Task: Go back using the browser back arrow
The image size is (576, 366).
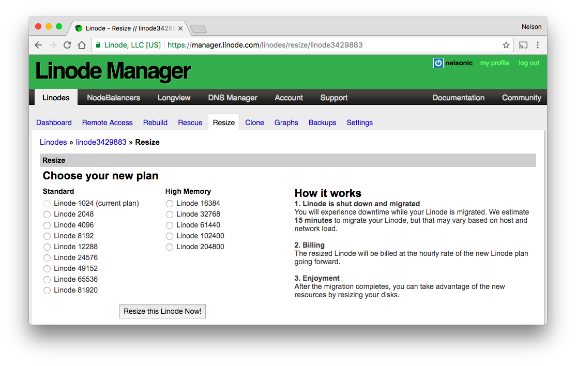Action: tap(38, 45)
